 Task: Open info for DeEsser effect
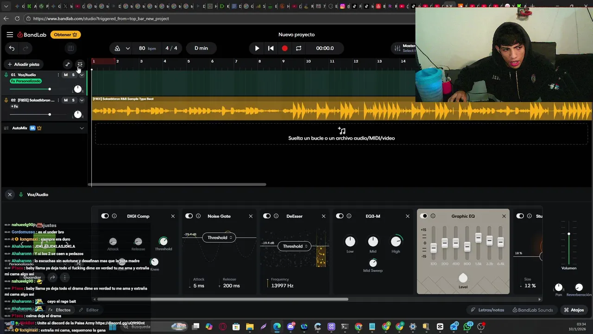click(x=276, y=216)
